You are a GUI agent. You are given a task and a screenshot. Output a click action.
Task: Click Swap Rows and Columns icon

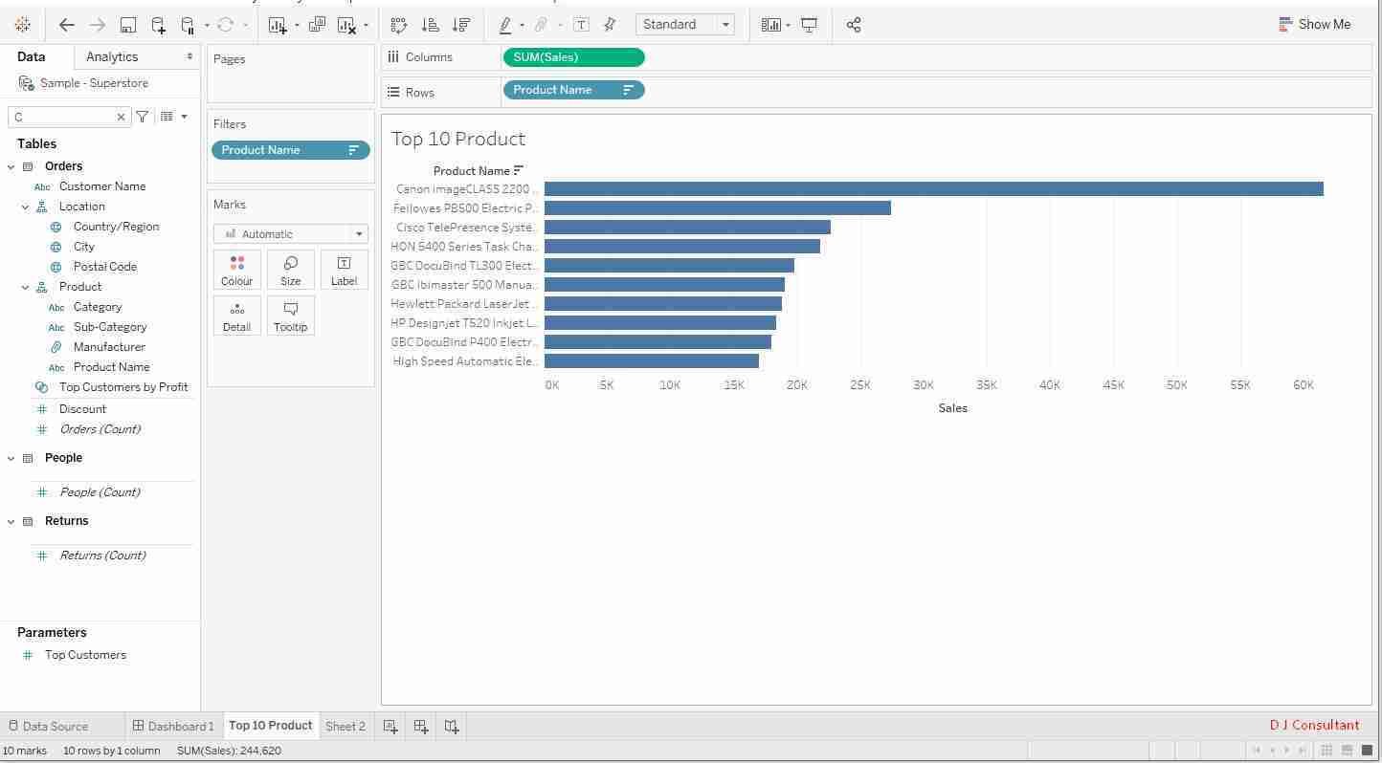tap(399, 25)
